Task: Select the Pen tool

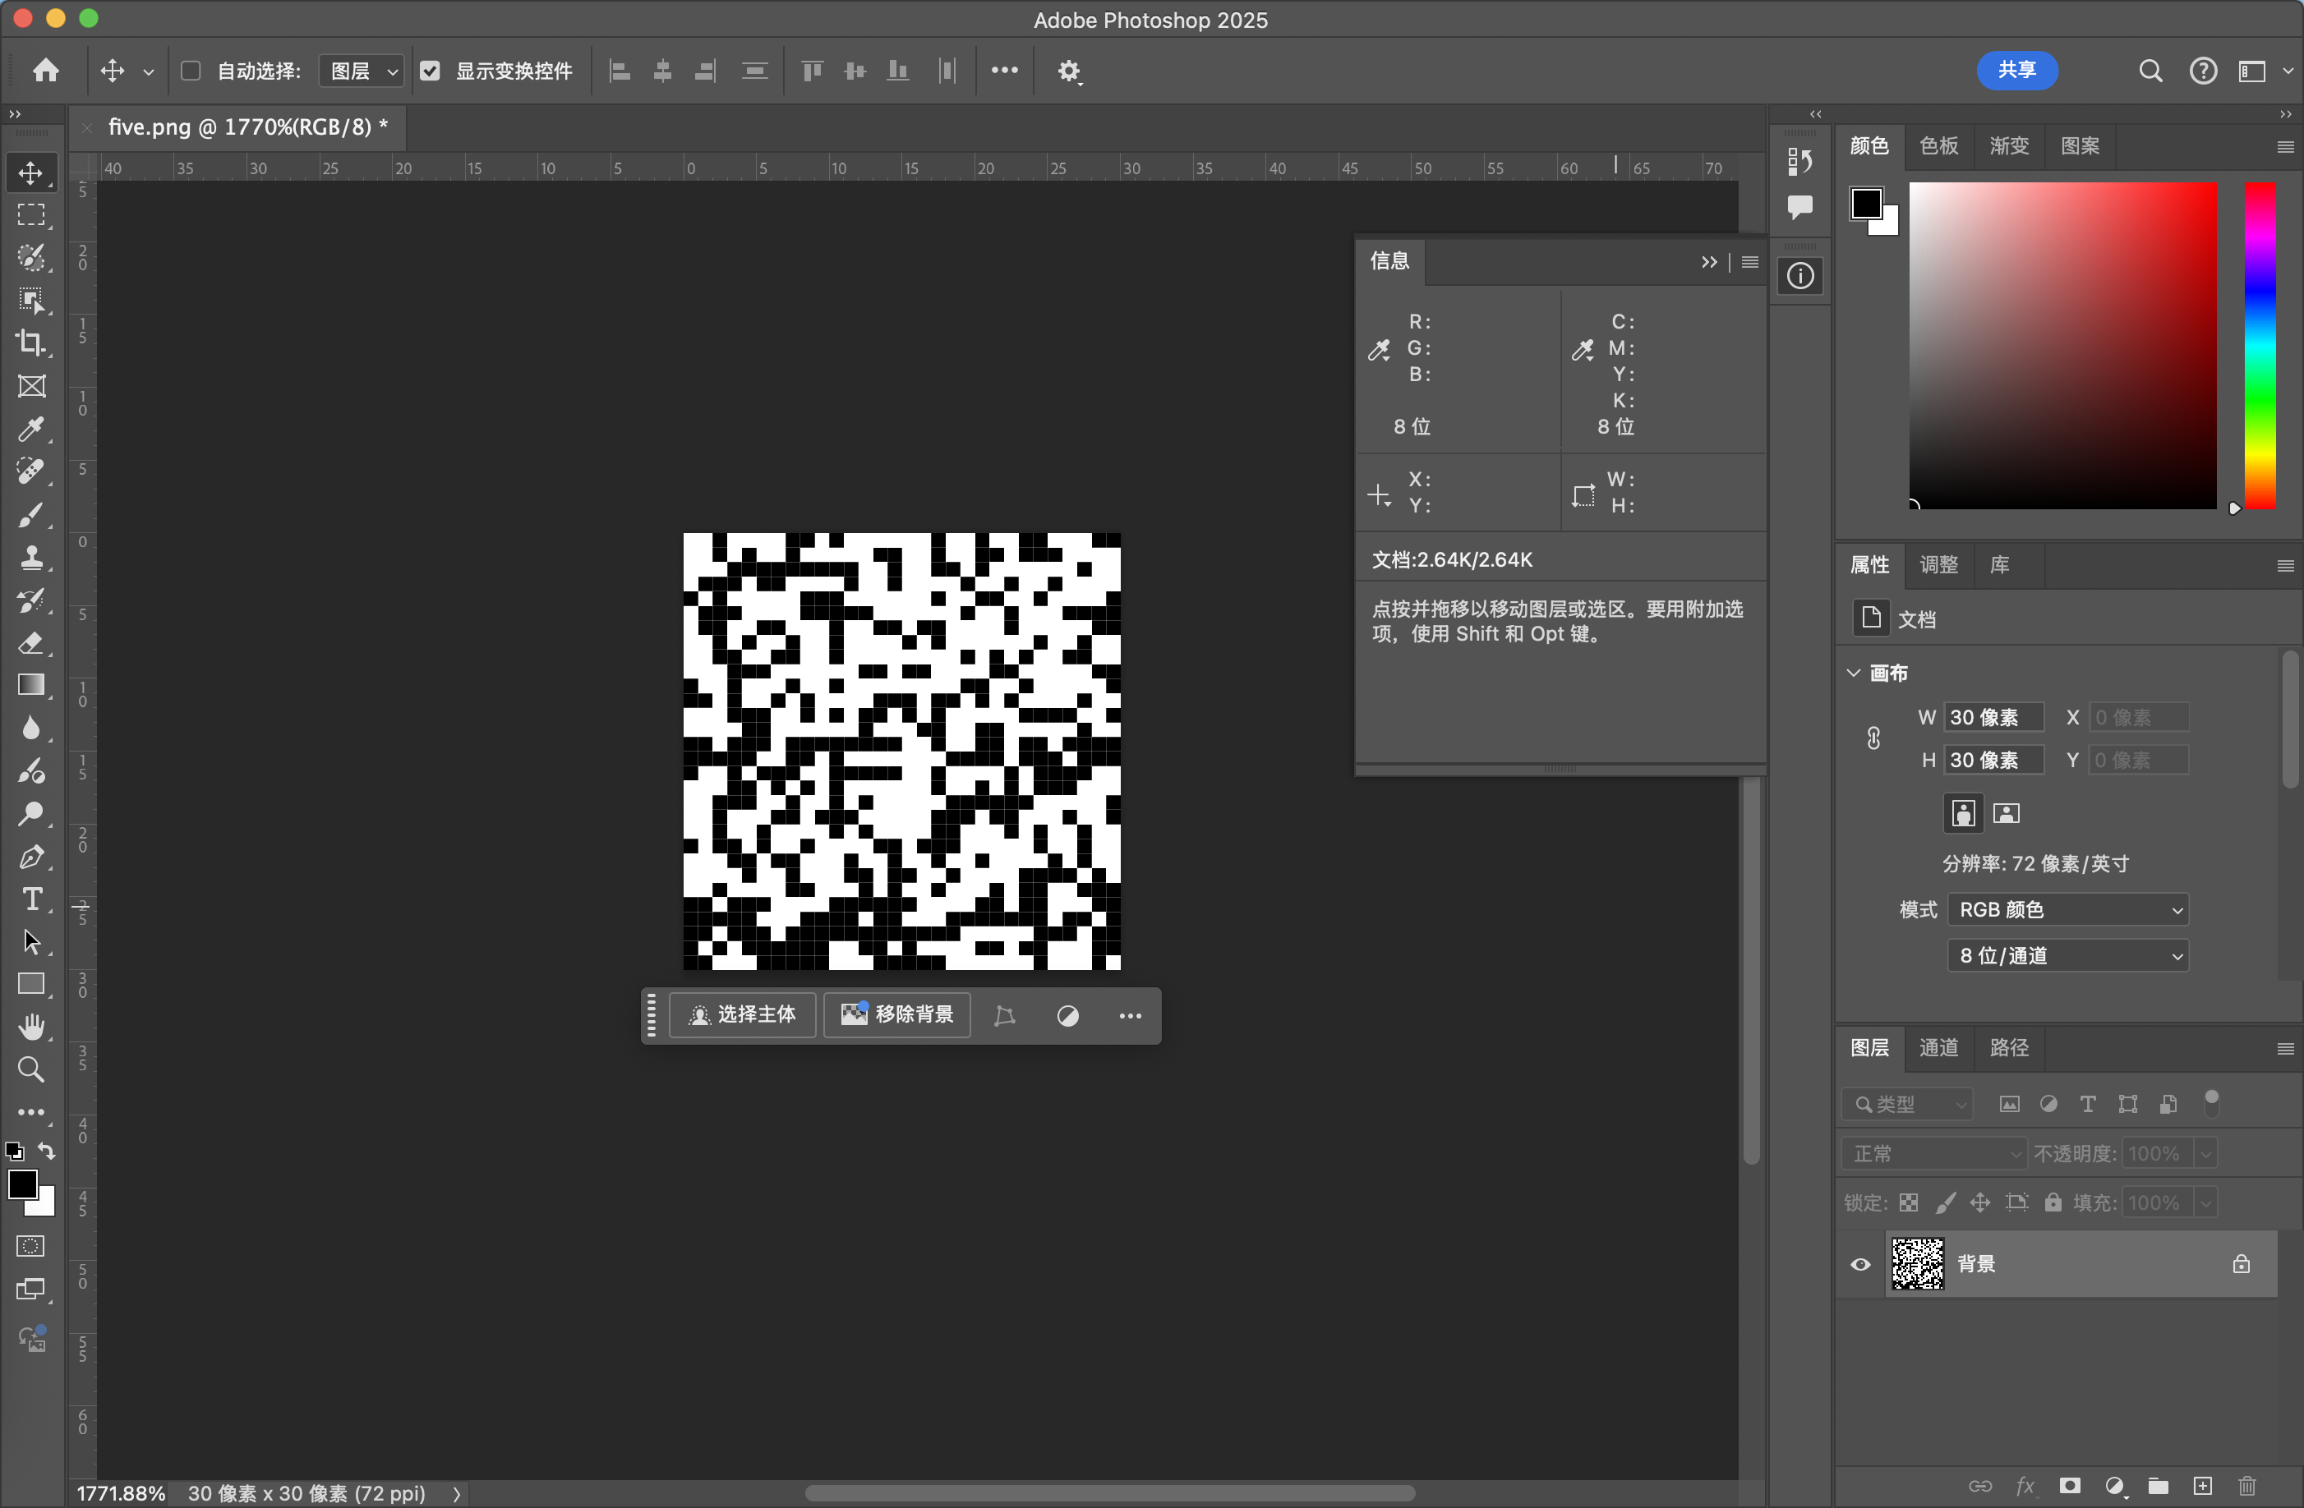Action: tap(31, 857)
